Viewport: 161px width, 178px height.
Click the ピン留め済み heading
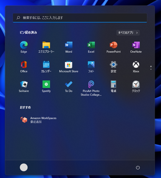(28, 32)
